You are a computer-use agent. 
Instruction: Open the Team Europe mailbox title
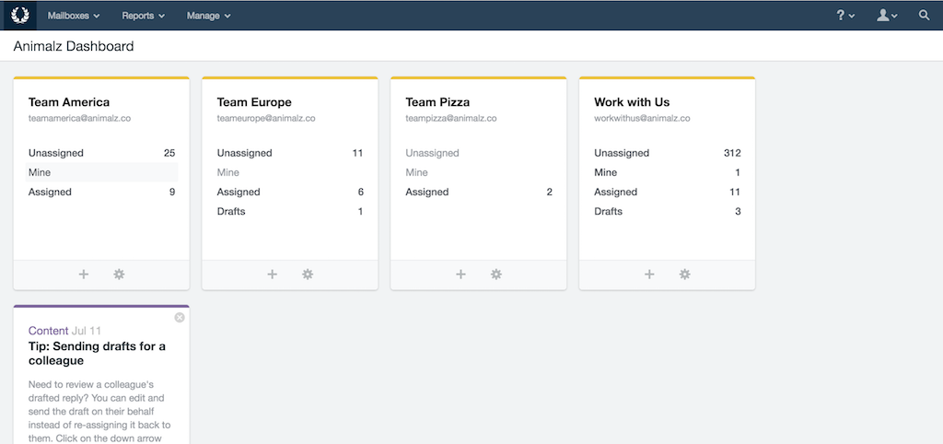pos(254,102)
